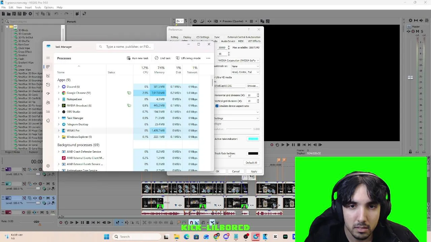Open NVIDIA Corporation GPU dropdown in Preferences
Screen dimensions: 431x242
click(238, 61)
